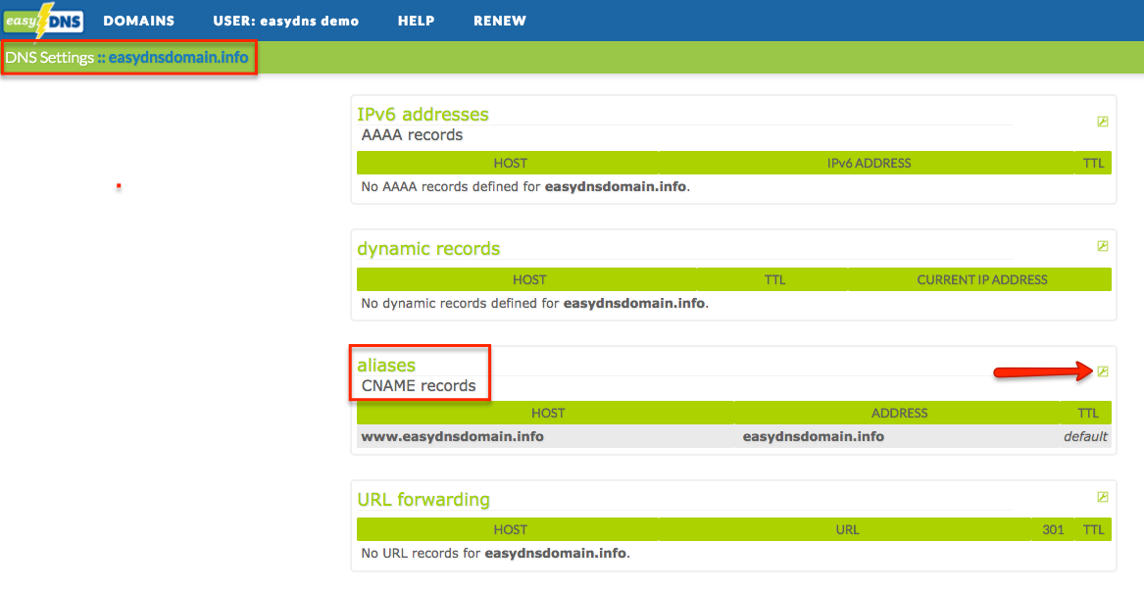Viewport: 1144px width, 591px height.
Task: Edit IPv6 addresses AAAA records
Action: pyautogui.click(x=1103, y=122)
